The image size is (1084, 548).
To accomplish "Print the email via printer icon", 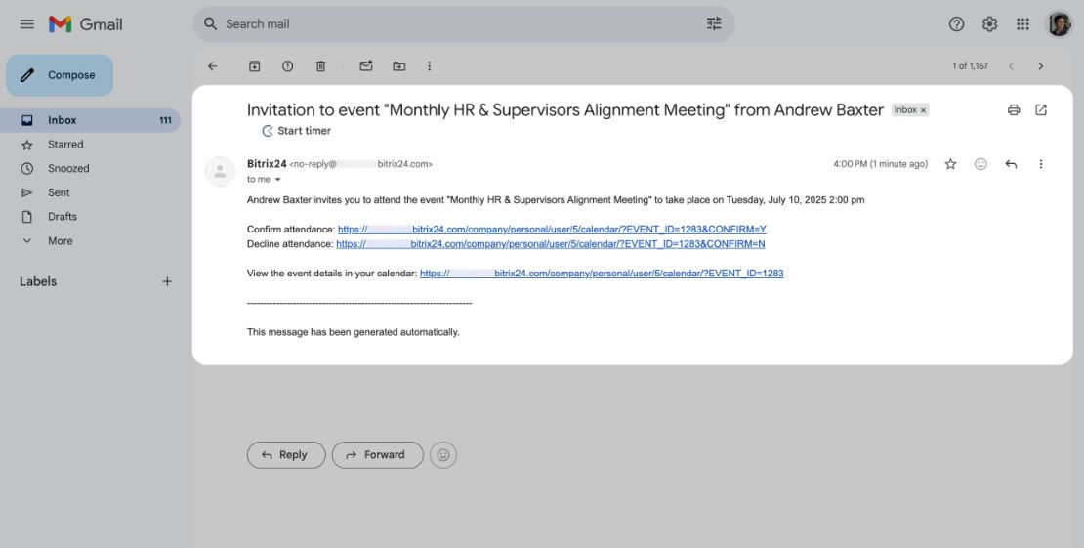I will tap(1014, 110).
